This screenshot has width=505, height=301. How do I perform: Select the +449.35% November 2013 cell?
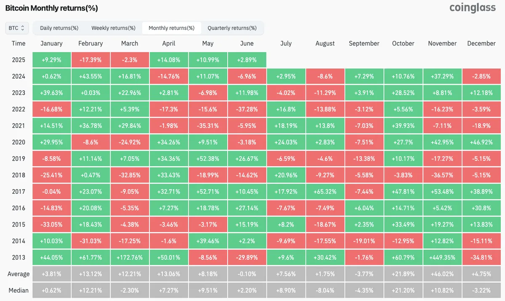coord(442,258)
